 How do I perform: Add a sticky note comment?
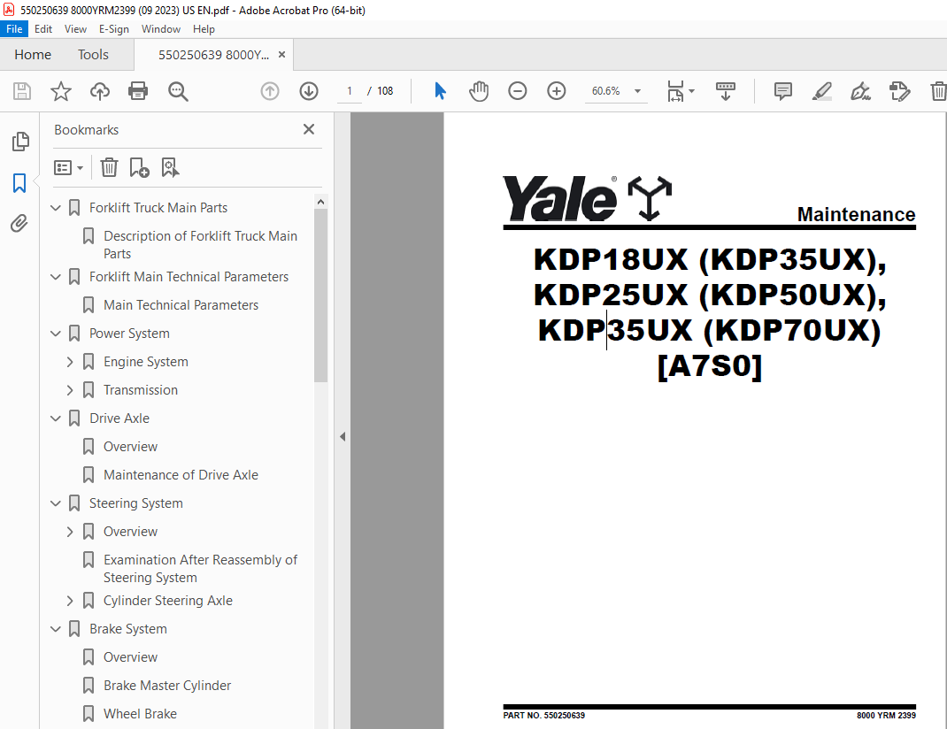pos(782,91)
